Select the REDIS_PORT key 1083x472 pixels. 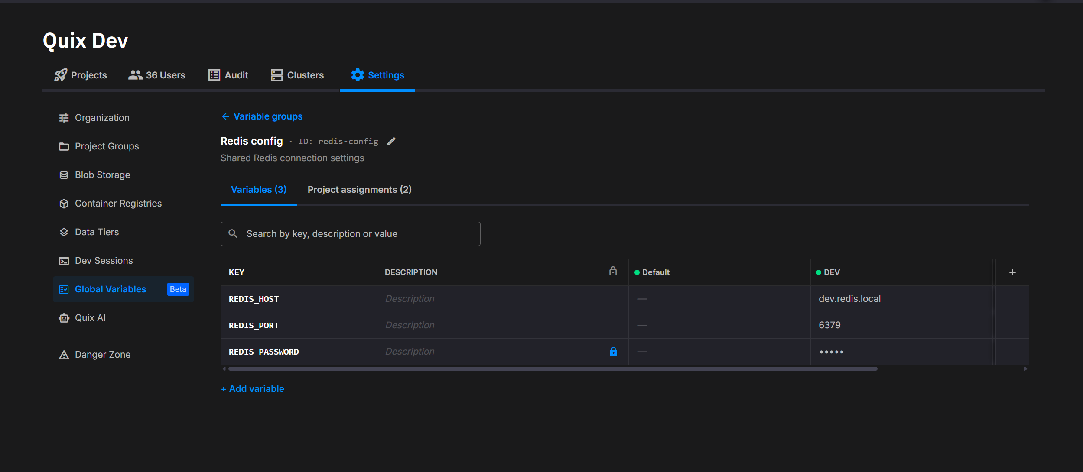254,326
